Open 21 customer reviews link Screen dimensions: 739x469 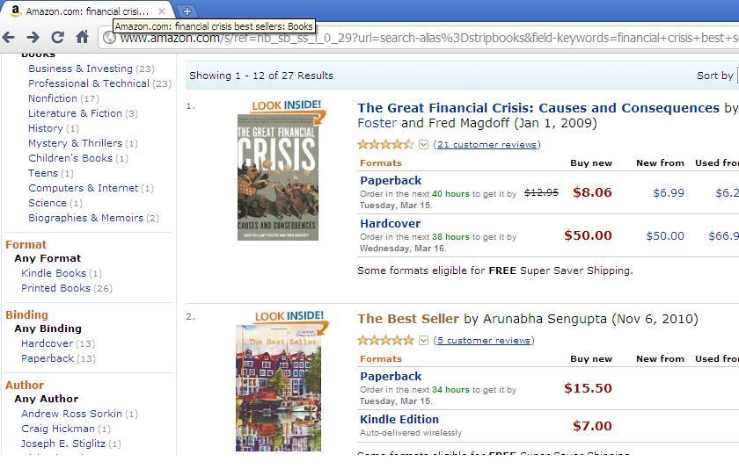487,144
